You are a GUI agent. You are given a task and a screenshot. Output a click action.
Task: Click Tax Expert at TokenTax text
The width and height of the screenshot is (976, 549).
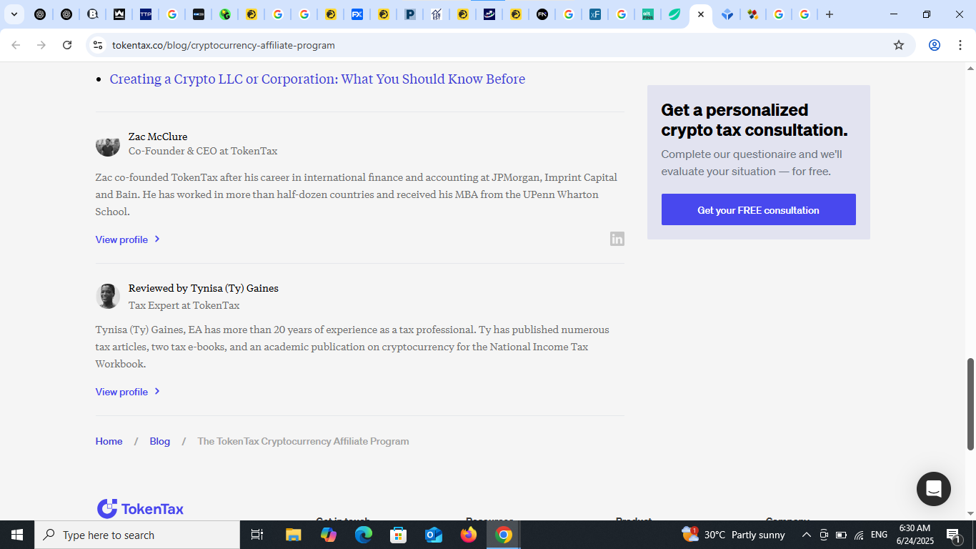click(184, 305)
